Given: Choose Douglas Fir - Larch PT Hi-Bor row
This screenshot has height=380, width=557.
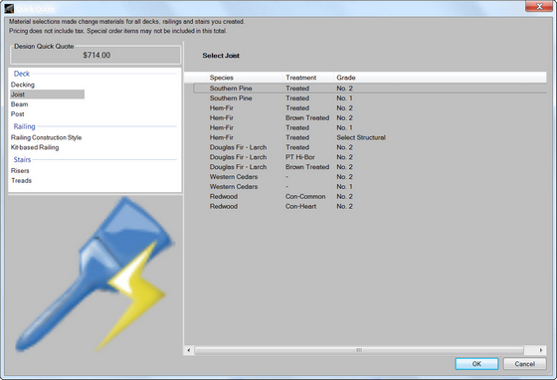Looking at the screenshot, I should (x=369, y=157).
